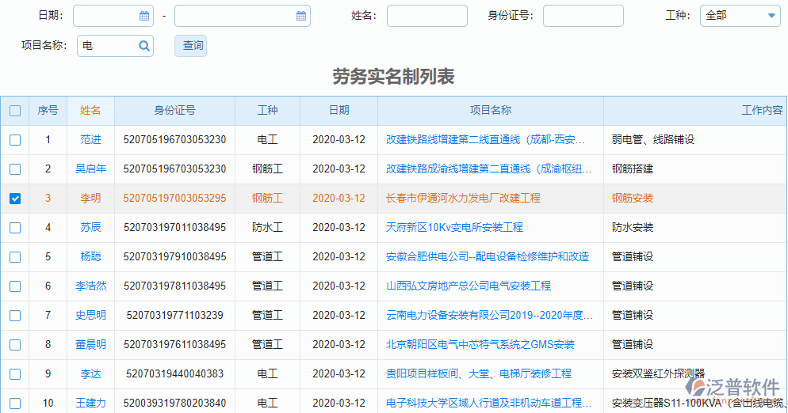Click the project name search magnifier icon
This screenshot has height=413, width=788.
144,46
